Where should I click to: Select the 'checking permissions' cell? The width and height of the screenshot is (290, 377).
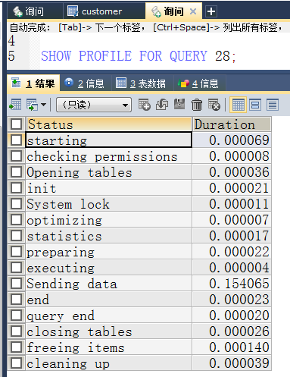point(109,156)
